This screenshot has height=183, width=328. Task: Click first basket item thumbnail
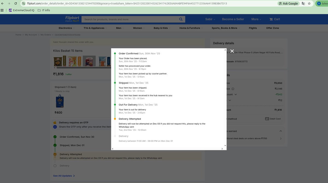pos(60,61)
